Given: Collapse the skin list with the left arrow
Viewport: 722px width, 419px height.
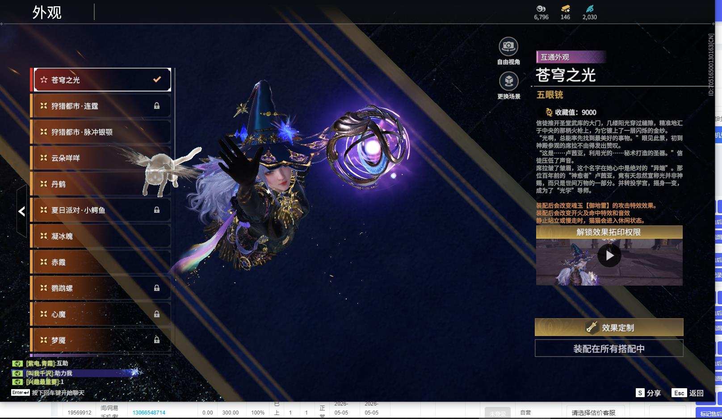Looking at the screenshot, I should point(21,211).
